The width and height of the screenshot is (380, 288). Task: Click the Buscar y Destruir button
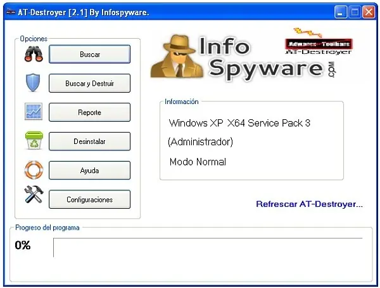point(89,83)
